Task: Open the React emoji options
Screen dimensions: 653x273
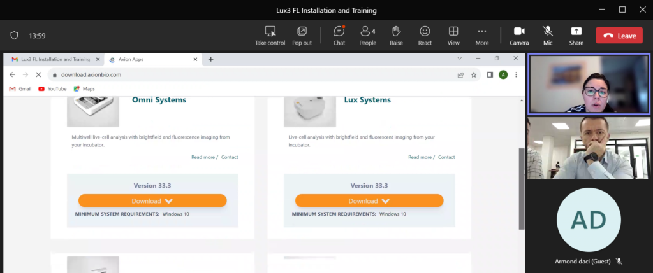Action: [x=425, y=36]
